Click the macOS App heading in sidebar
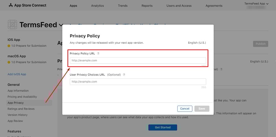The image size is (276, 137). pyautogui.click(x=17, y=56)
